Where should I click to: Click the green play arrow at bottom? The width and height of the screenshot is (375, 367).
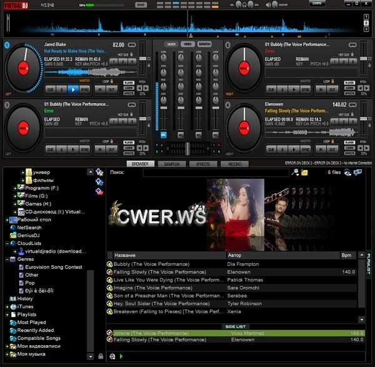coord(121,356)
